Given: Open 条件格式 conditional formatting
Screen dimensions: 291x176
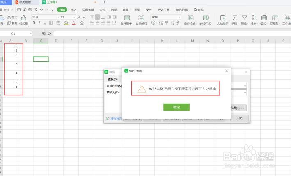Looking at the screenshot, I should [190, 20].
